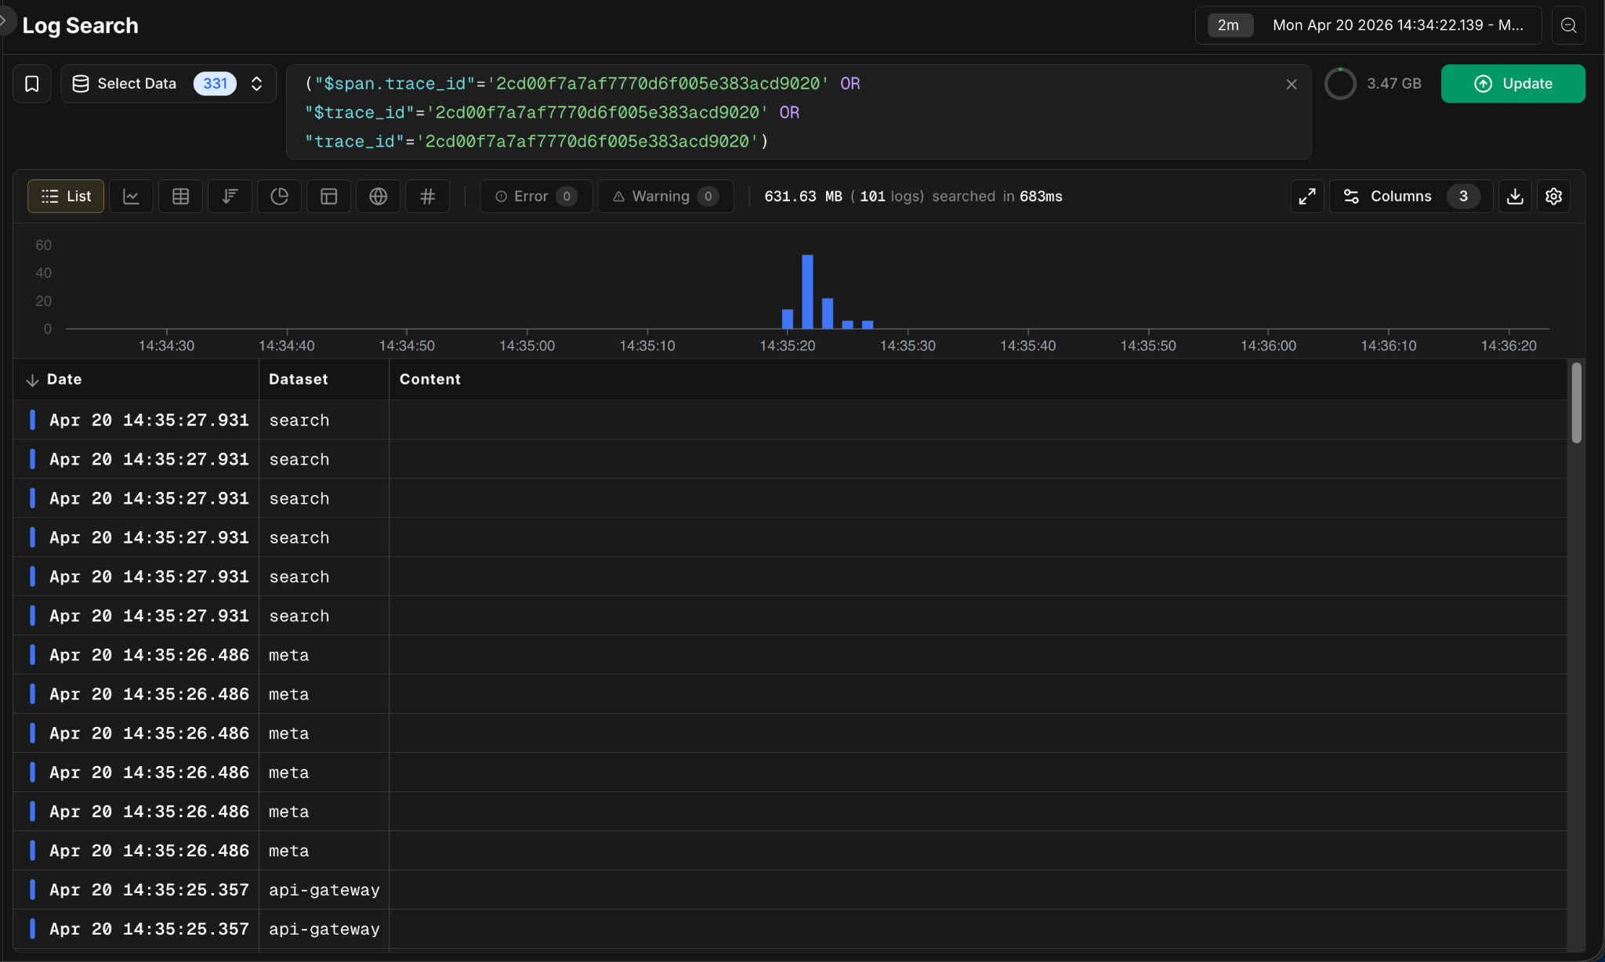Image resolution: width=1605 pixels, height=962 pixels.
Task: Select the List view tab
Action: tap(66, 197)
